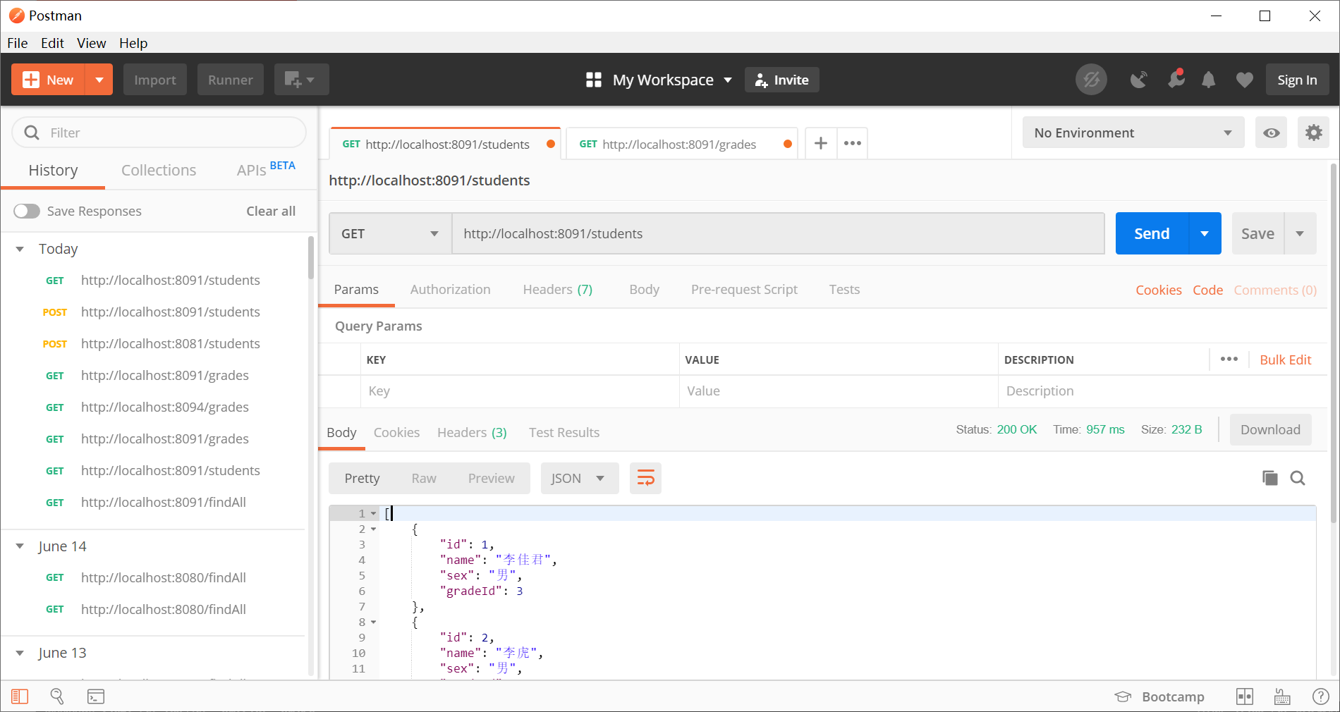Search within the response body
The image size is (1340, 712).
click(1298, 479)
